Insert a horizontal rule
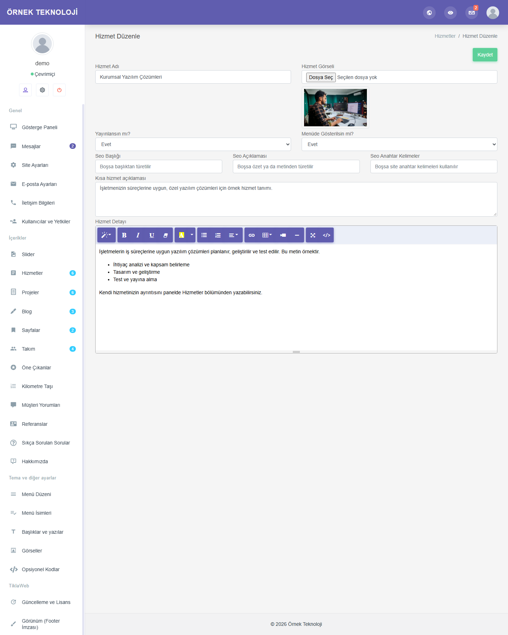The image size is (508, 635). tap(297, 235)
